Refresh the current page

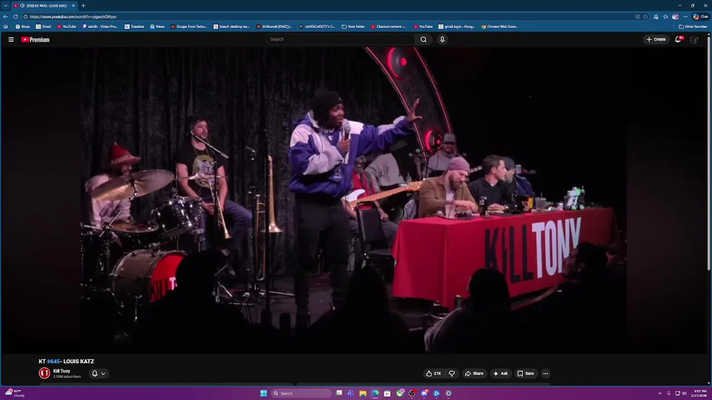point(16,17)
